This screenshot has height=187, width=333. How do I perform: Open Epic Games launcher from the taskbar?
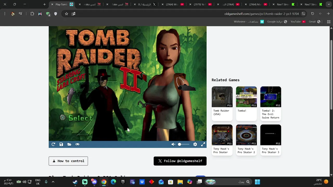tap(123, 182)
